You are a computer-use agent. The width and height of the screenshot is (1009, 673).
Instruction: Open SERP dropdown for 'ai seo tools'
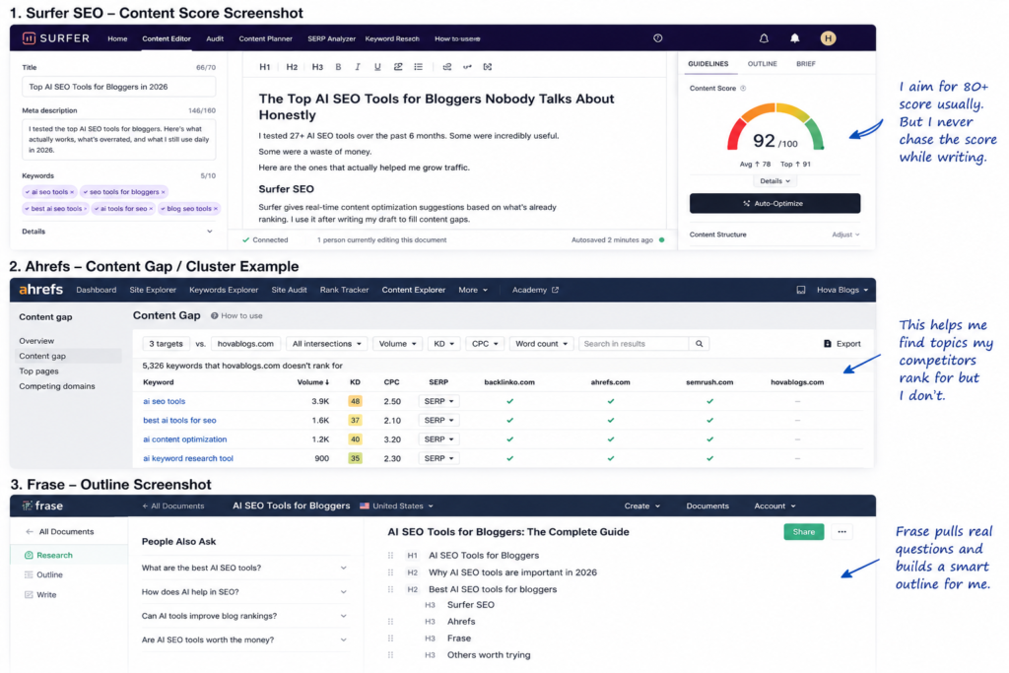pos(438,401)
